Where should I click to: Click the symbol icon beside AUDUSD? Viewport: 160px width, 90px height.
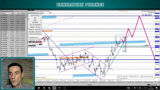[1, 25]
